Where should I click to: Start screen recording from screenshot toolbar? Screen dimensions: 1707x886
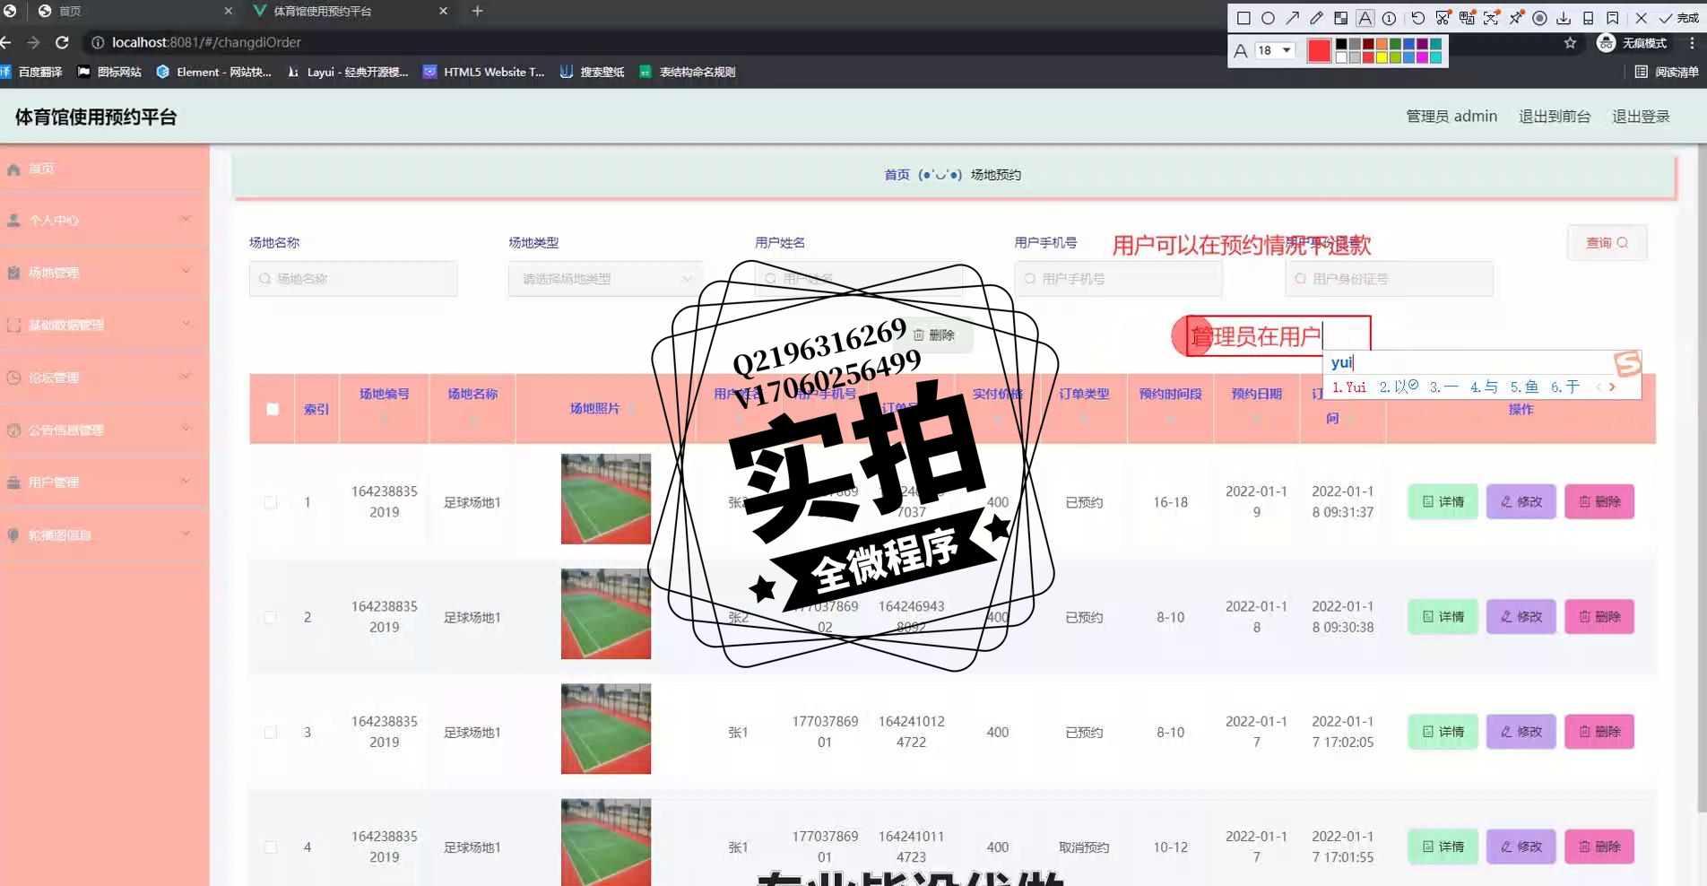click(x=1539, y=18)
